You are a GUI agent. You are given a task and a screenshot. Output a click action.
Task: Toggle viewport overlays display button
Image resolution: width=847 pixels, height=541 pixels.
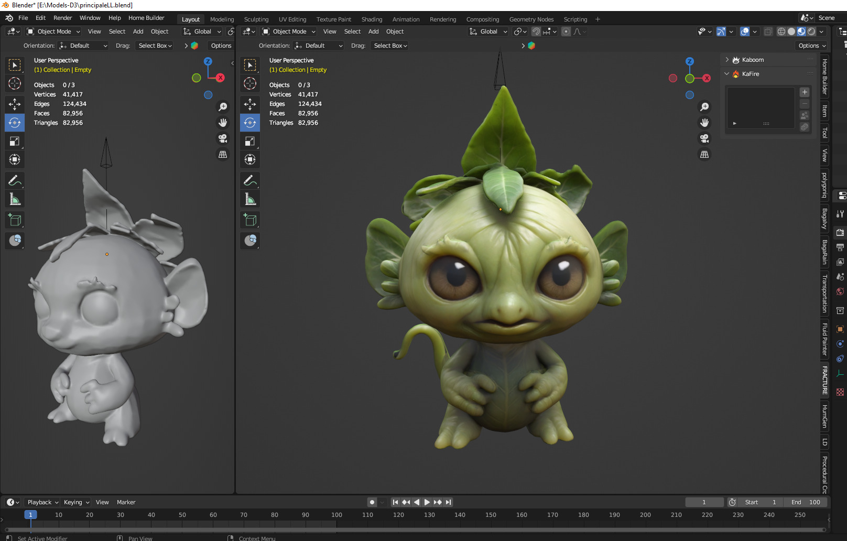pyautogui.click(x=745, y=31)
